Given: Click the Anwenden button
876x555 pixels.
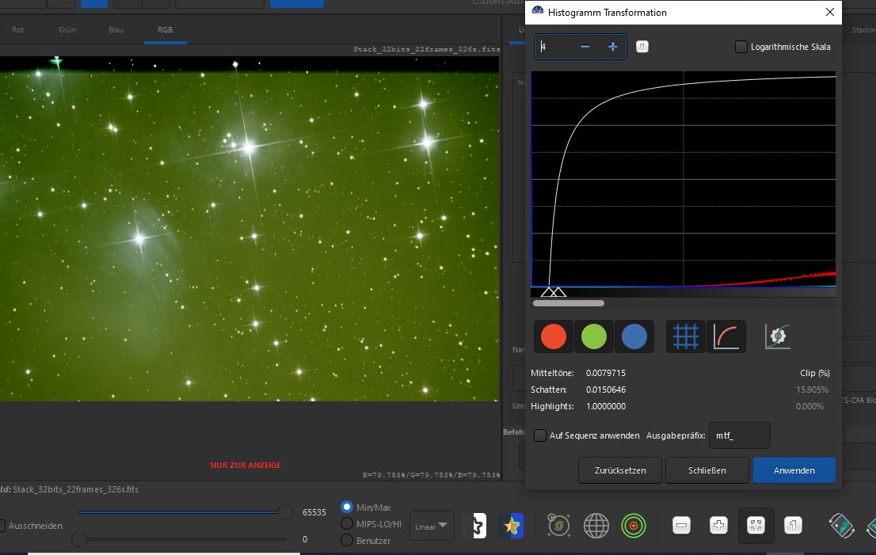Looking at the screenshot, I should [x=794, y=470].
